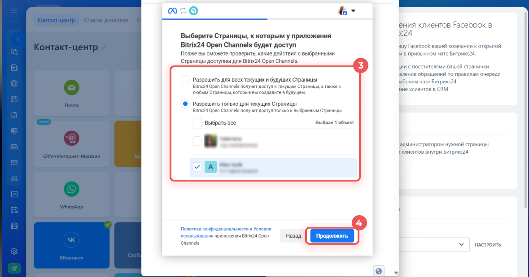
Task: Open the checkmark tasks icon in the sidebar
Action: point(14,195)
